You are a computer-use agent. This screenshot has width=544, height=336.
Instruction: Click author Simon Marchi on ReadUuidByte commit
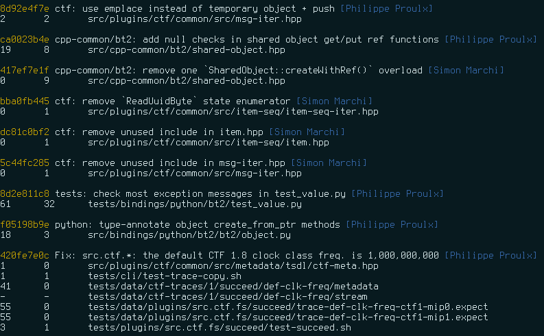click(x=335, y=101)
